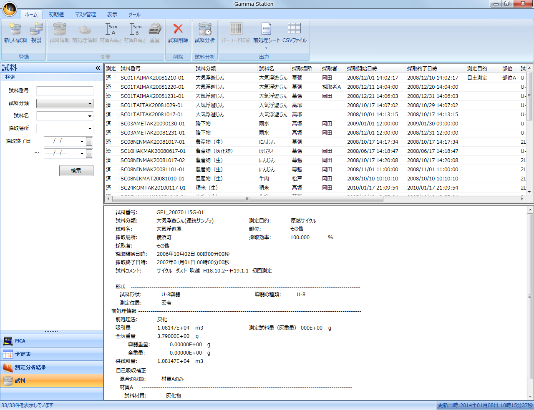This screenshot has width=534, height=410.
Task: Open the MCA navigation item
Action: click(52, 341)
